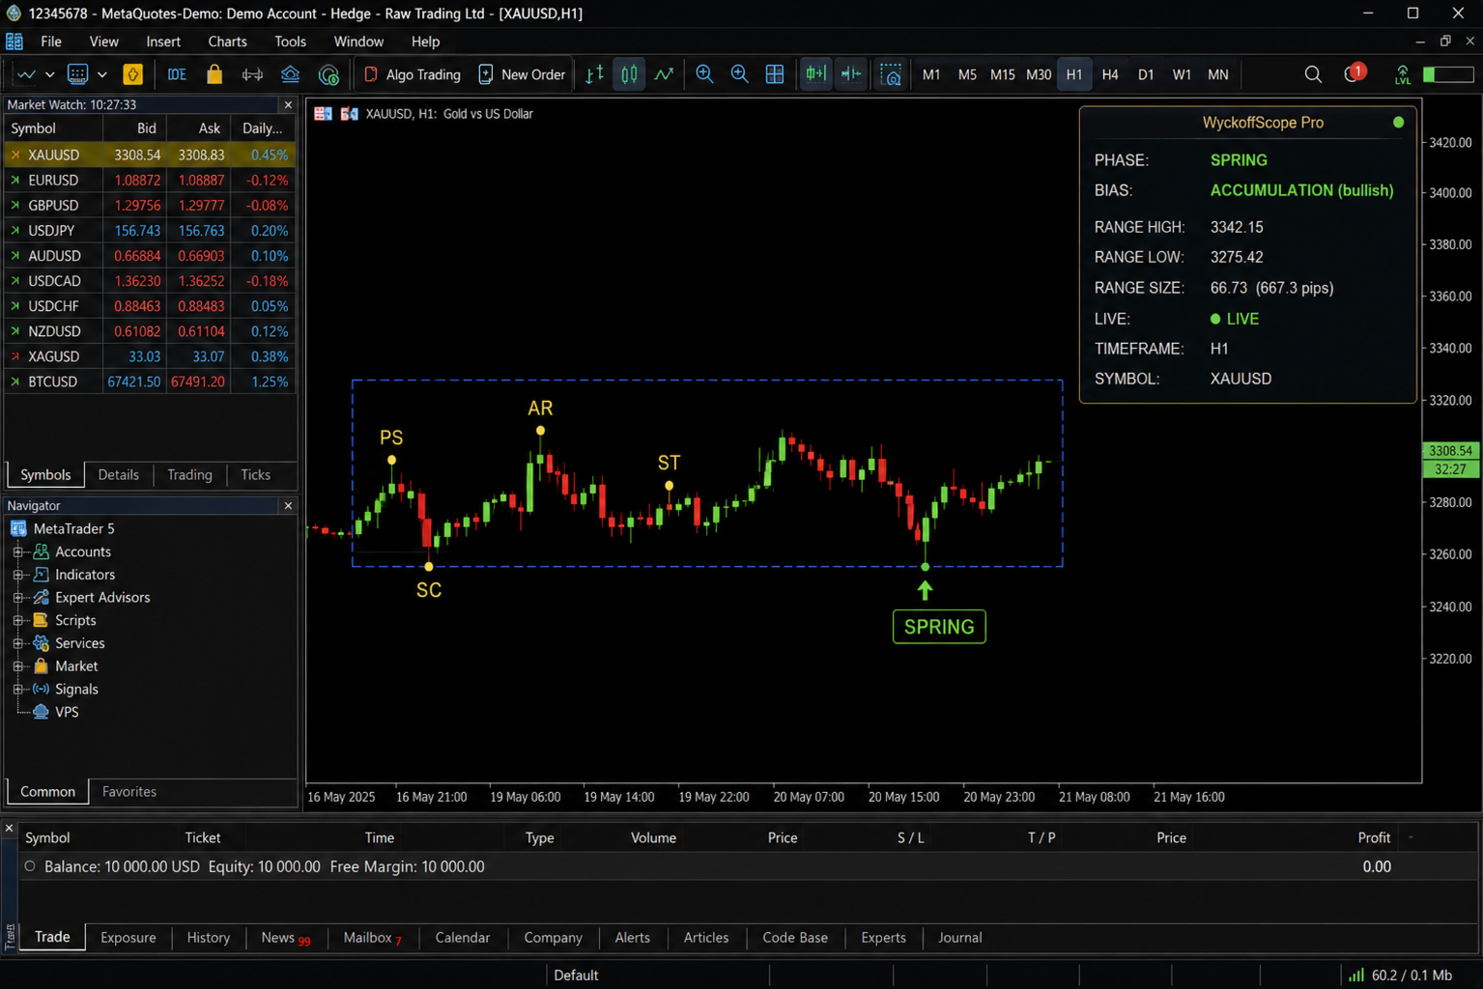The width and height of the screenshot is (1483, 989).
Task: Click the yellow Market Watch toolbar icon
Action: point(133,74)
